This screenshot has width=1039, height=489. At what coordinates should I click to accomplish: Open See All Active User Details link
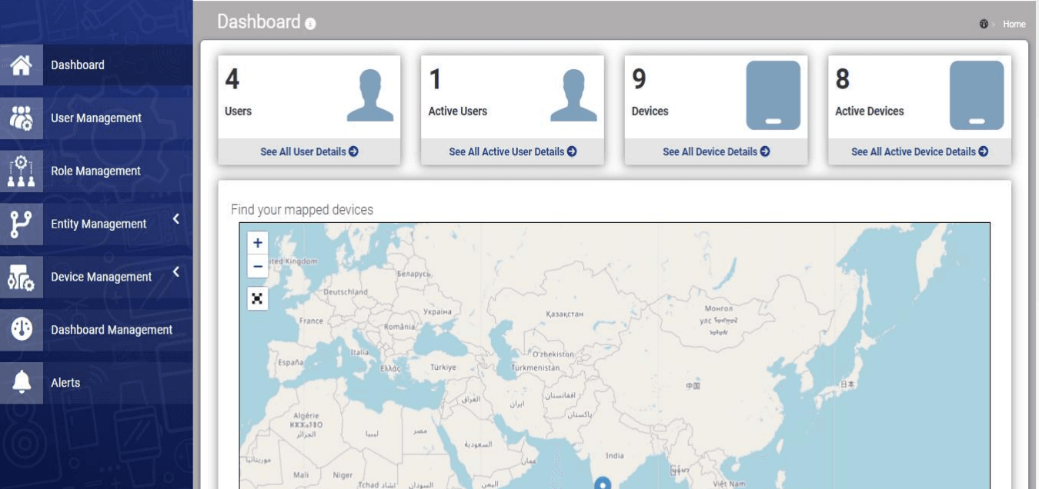(x=513, y=152)
